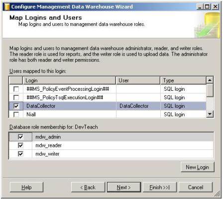223x199 pixels.
Task: Open wizard Help
Action: click(x=26, y=188)
